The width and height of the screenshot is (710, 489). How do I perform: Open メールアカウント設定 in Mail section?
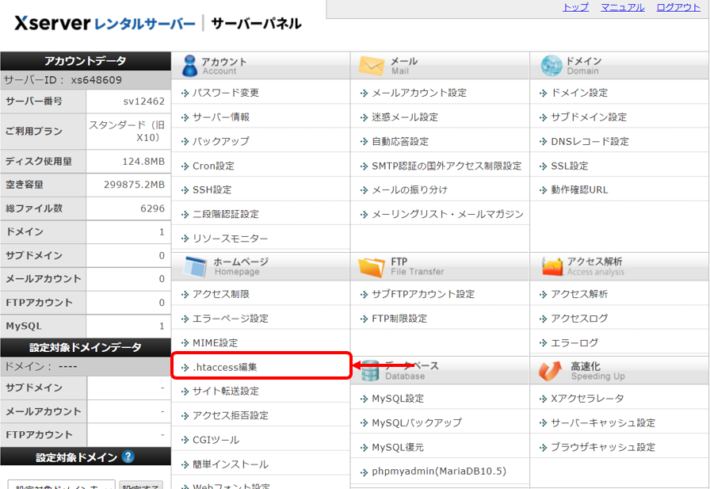pyautogui.click(x=419, y=93)
